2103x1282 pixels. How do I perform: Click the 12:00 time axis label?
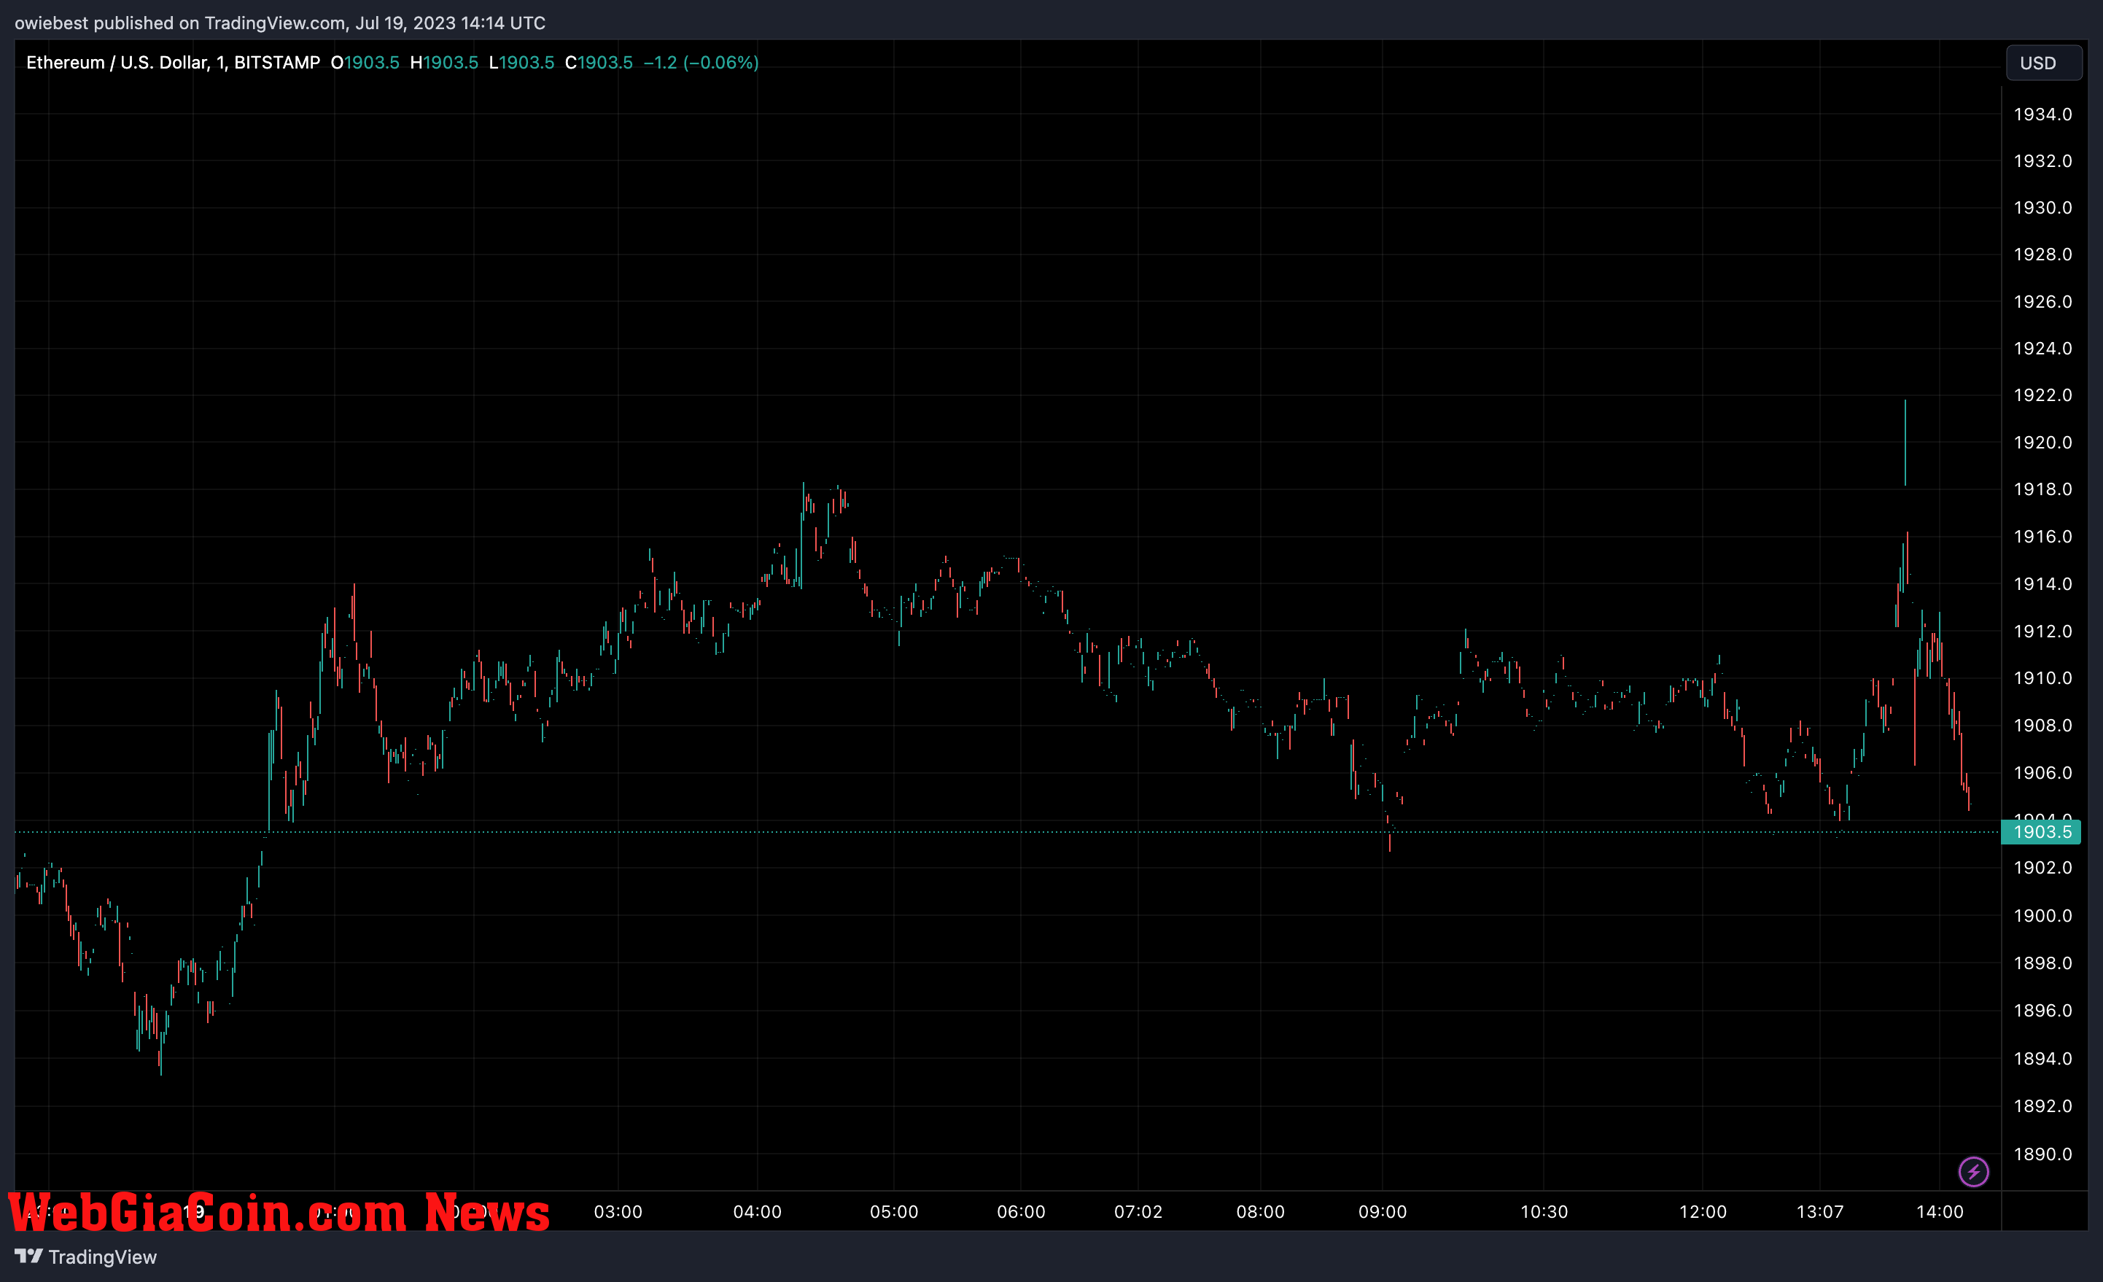pyautogui.click(x=1703, y=1212)
